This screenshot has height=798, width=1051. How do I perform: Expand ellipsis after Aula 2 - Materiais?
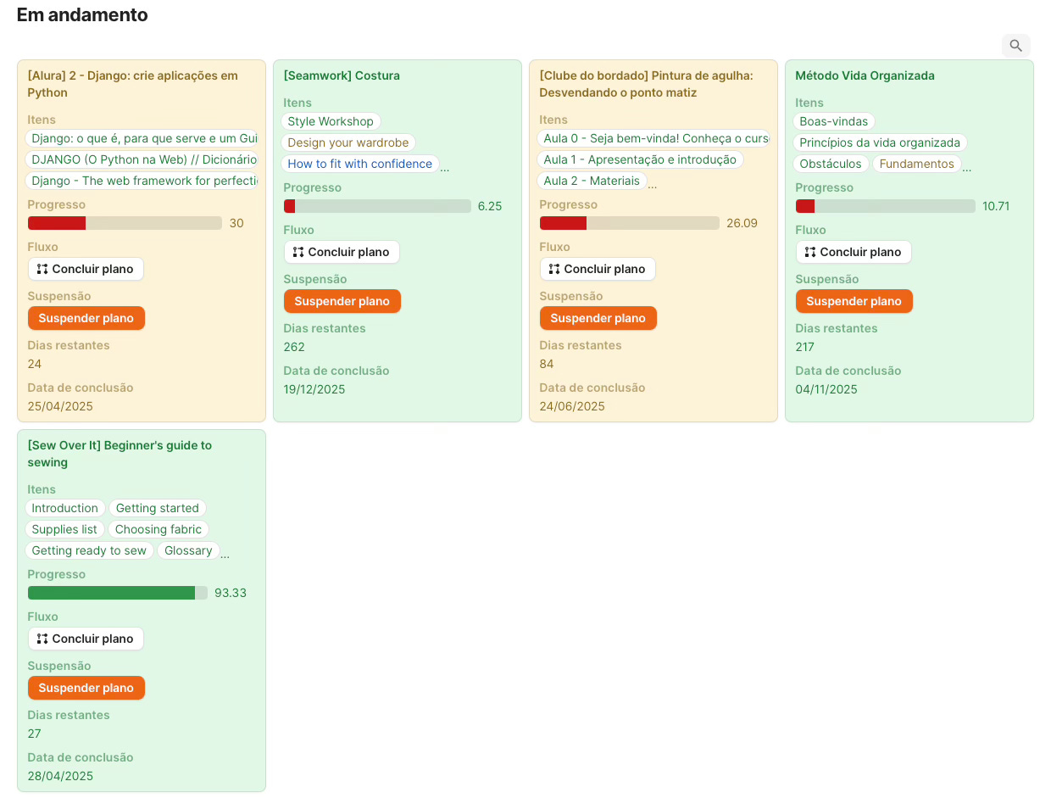click(653, 185)
